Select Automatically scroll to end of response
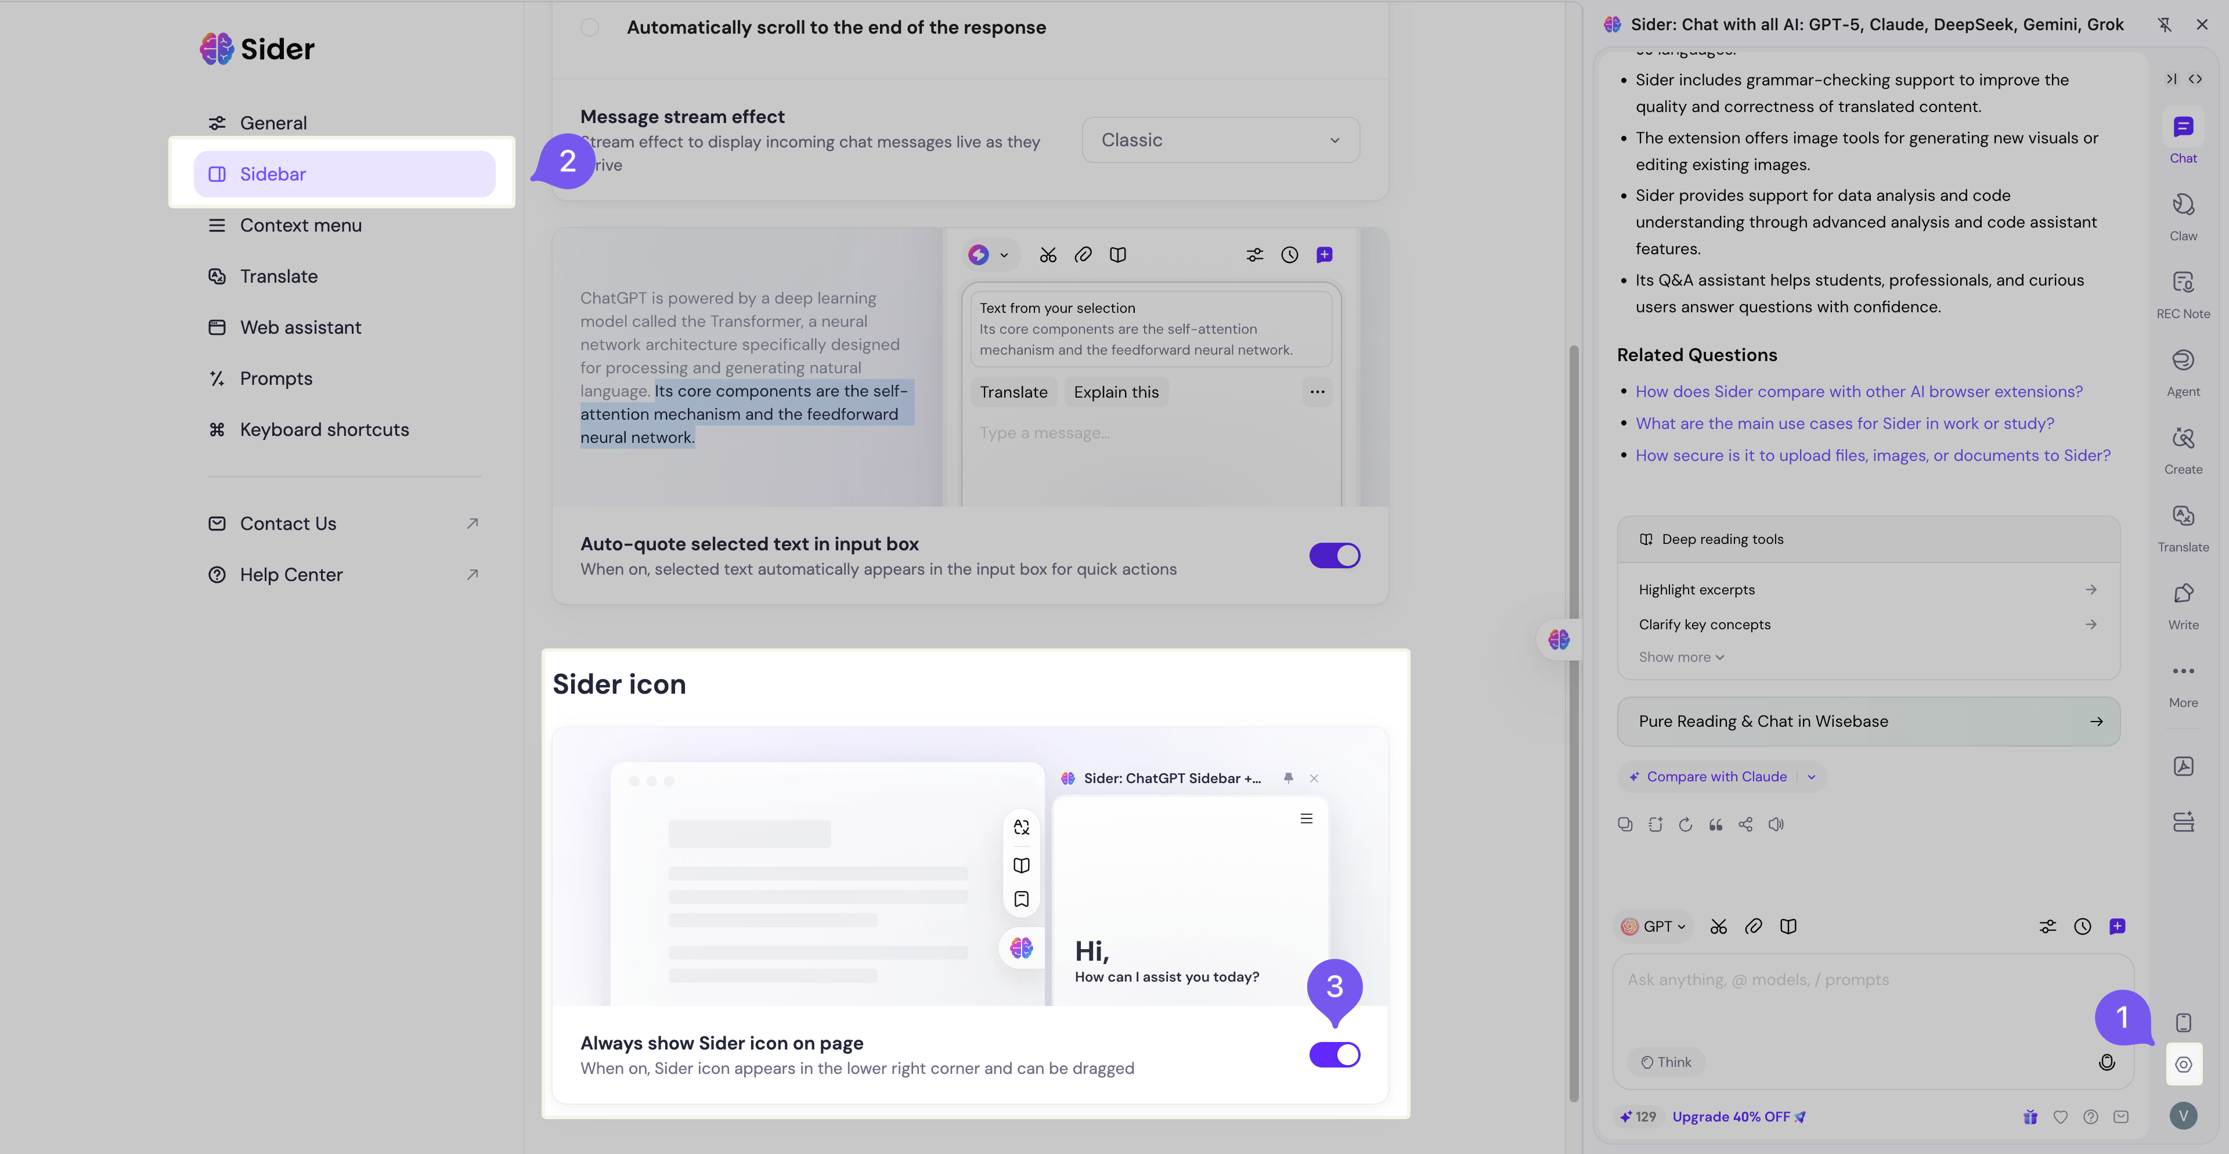2229x1154 pixels. (x=589, y=28)
